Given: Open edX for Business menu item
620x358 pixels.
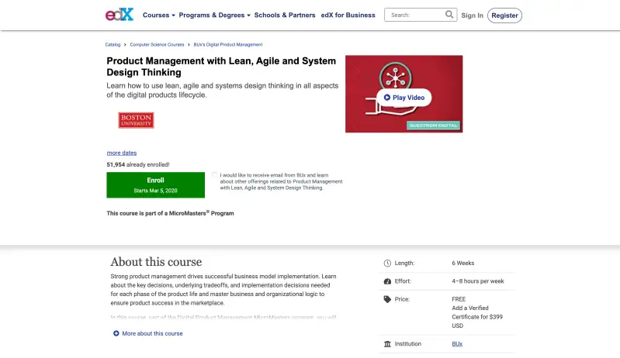Looking at the screenshot, I should 348,15.
